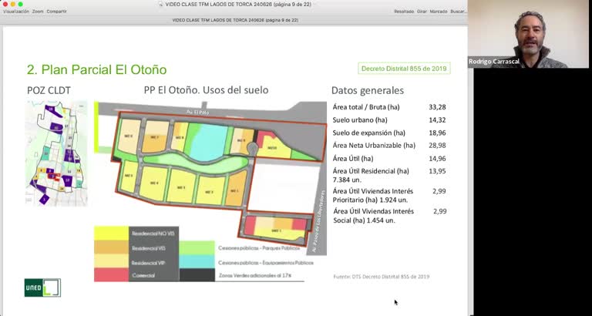Click Rodrigo Carrascal's video tile
Viewport: 592px width, 316px height.
coord(528,34)
